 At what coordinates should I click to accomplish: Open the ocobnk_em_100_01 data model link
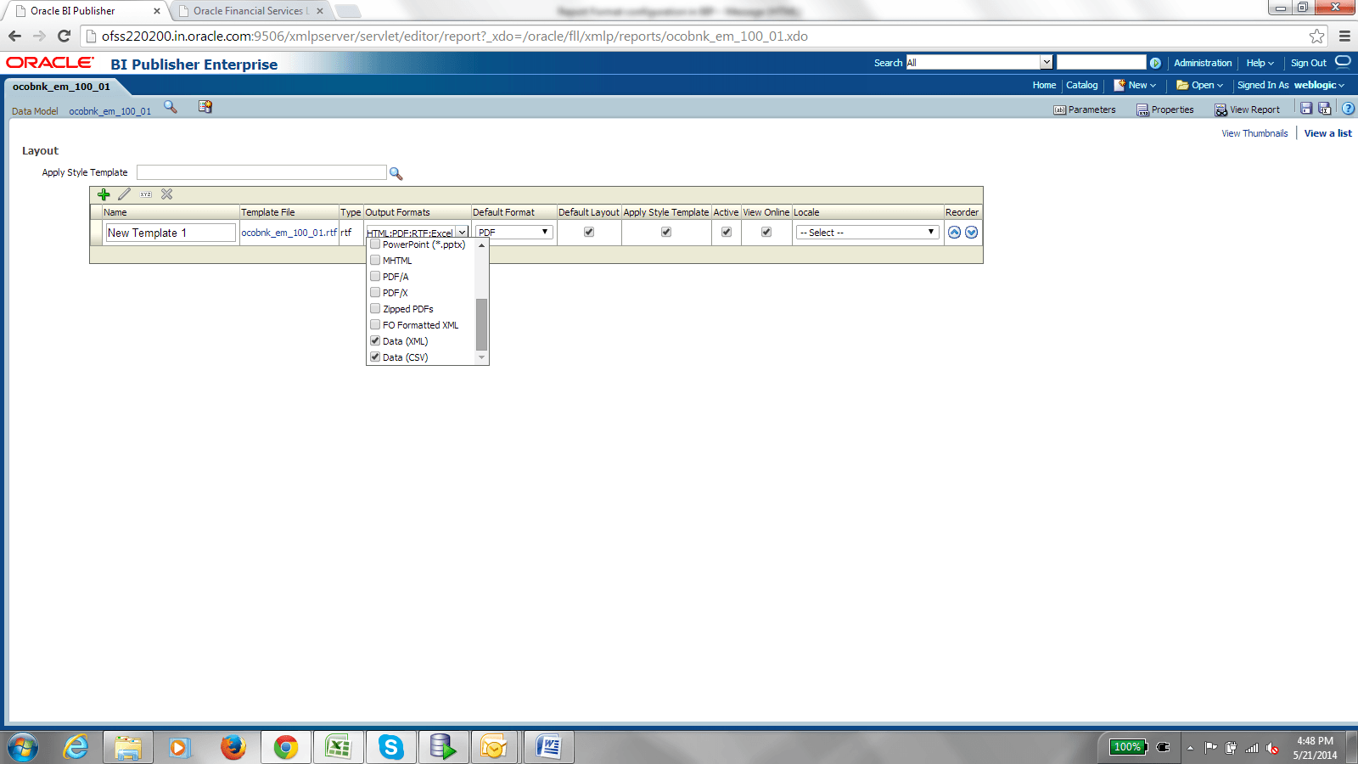(110, 111)
